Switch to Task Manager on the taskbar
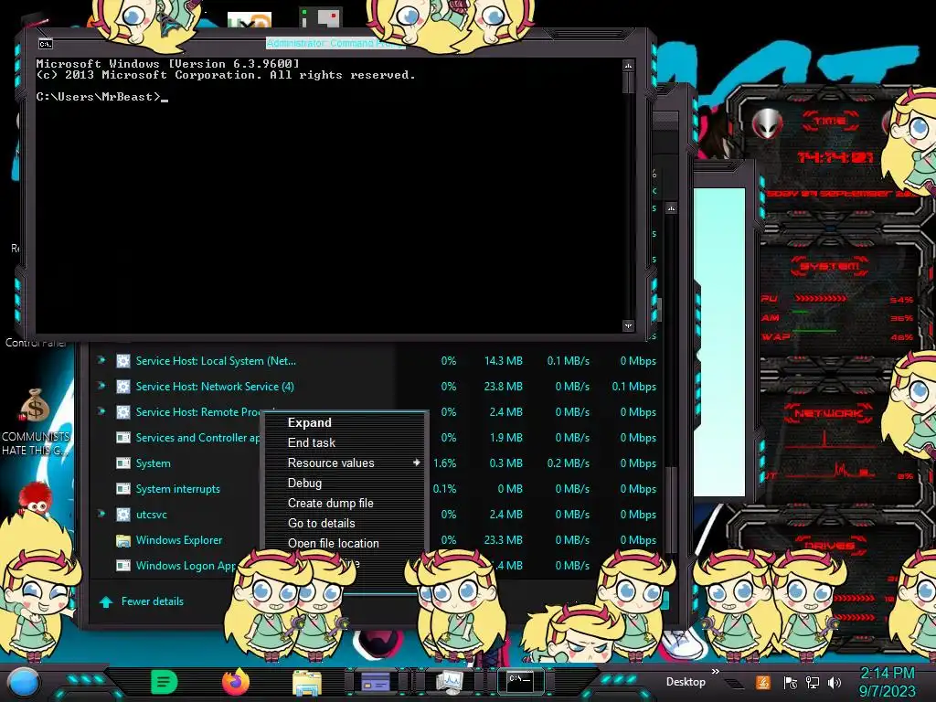The width and height of the screenshot is (936, 702). (448, 682)
